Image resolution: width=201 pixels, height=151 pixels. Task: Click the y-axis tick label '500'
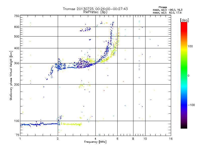coord(17,36)
